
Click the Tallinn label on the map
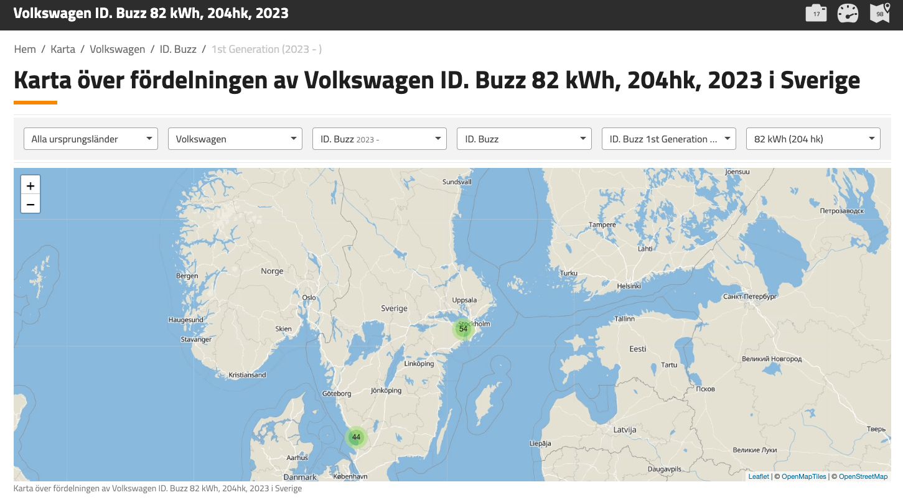624,318
